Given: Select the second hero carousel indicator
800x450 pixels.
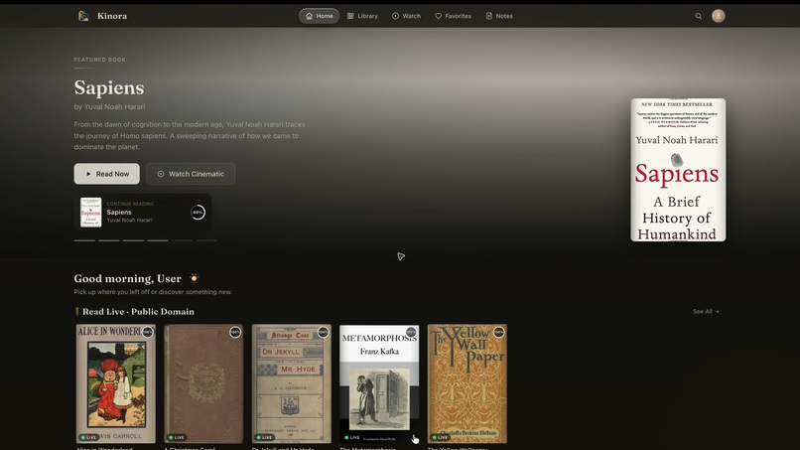Looking at the screenshot, I should click(108, 240).
